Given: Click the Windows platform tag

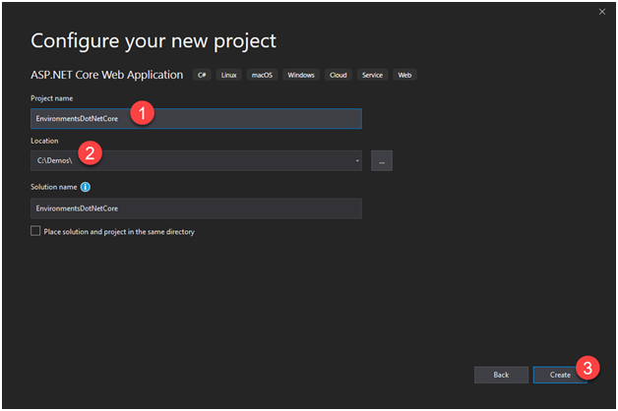Looking at the screenshot, I should pyautogui.click(x=301, y=75).
